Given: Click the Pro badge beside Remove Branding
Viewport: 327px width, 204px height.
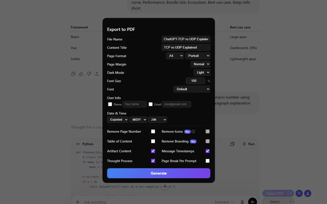Looking at the screenshot, I should click(193, 141).
